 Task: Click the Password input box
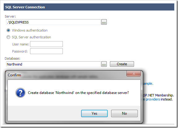(x=46, y=51)
